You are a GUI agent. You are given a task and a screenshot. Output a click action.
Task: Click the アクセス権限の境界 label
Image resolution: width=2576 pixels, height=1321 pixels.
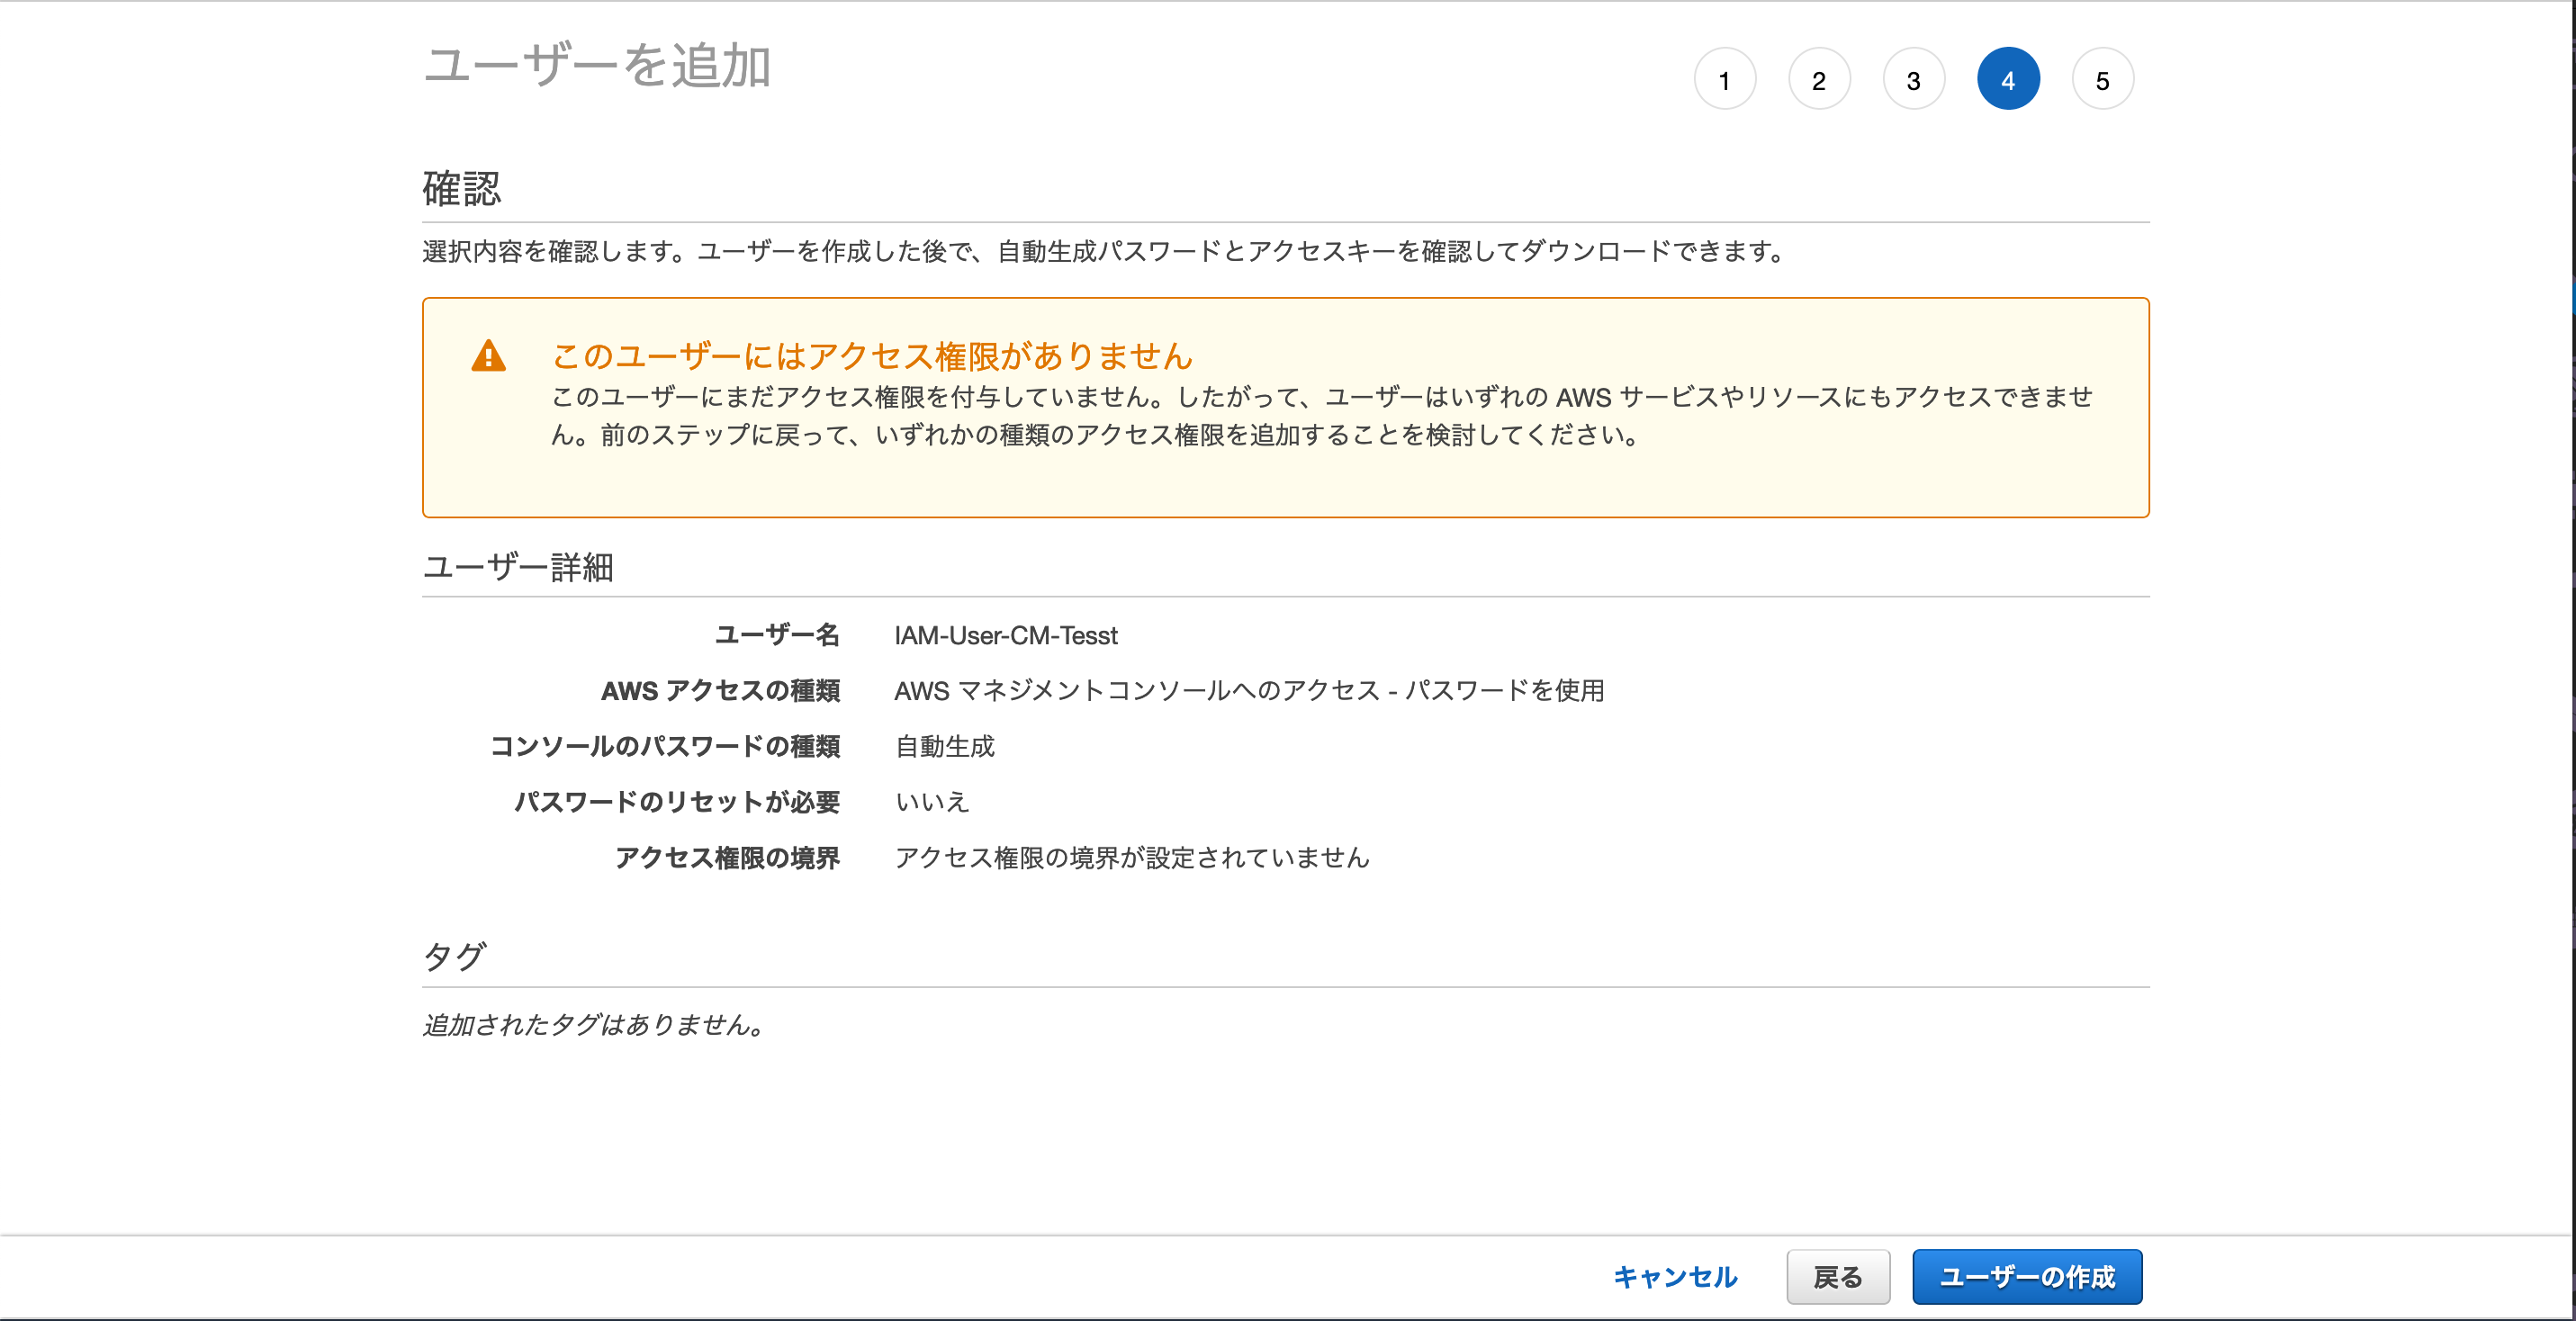coord(727,858)
